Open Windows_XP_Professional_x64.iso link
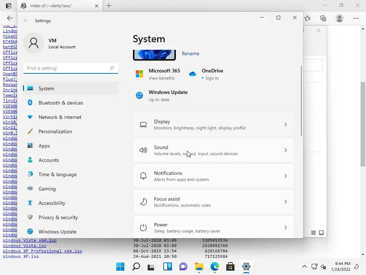The image size is (366, 275). 42,251
